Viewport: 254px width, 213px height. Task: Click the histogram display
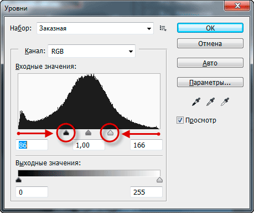pos(89,102)
